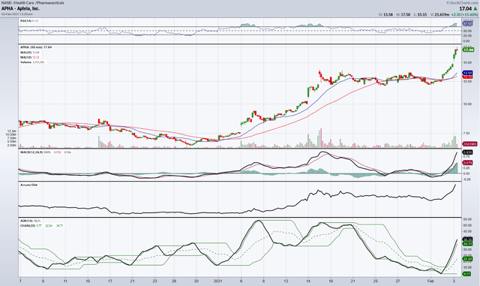Click the '7' date label at axis start

(x=20, y=281)
